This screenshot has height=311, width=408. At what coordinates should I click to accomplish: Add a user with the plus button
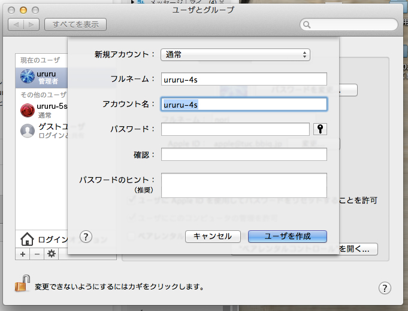23,254
